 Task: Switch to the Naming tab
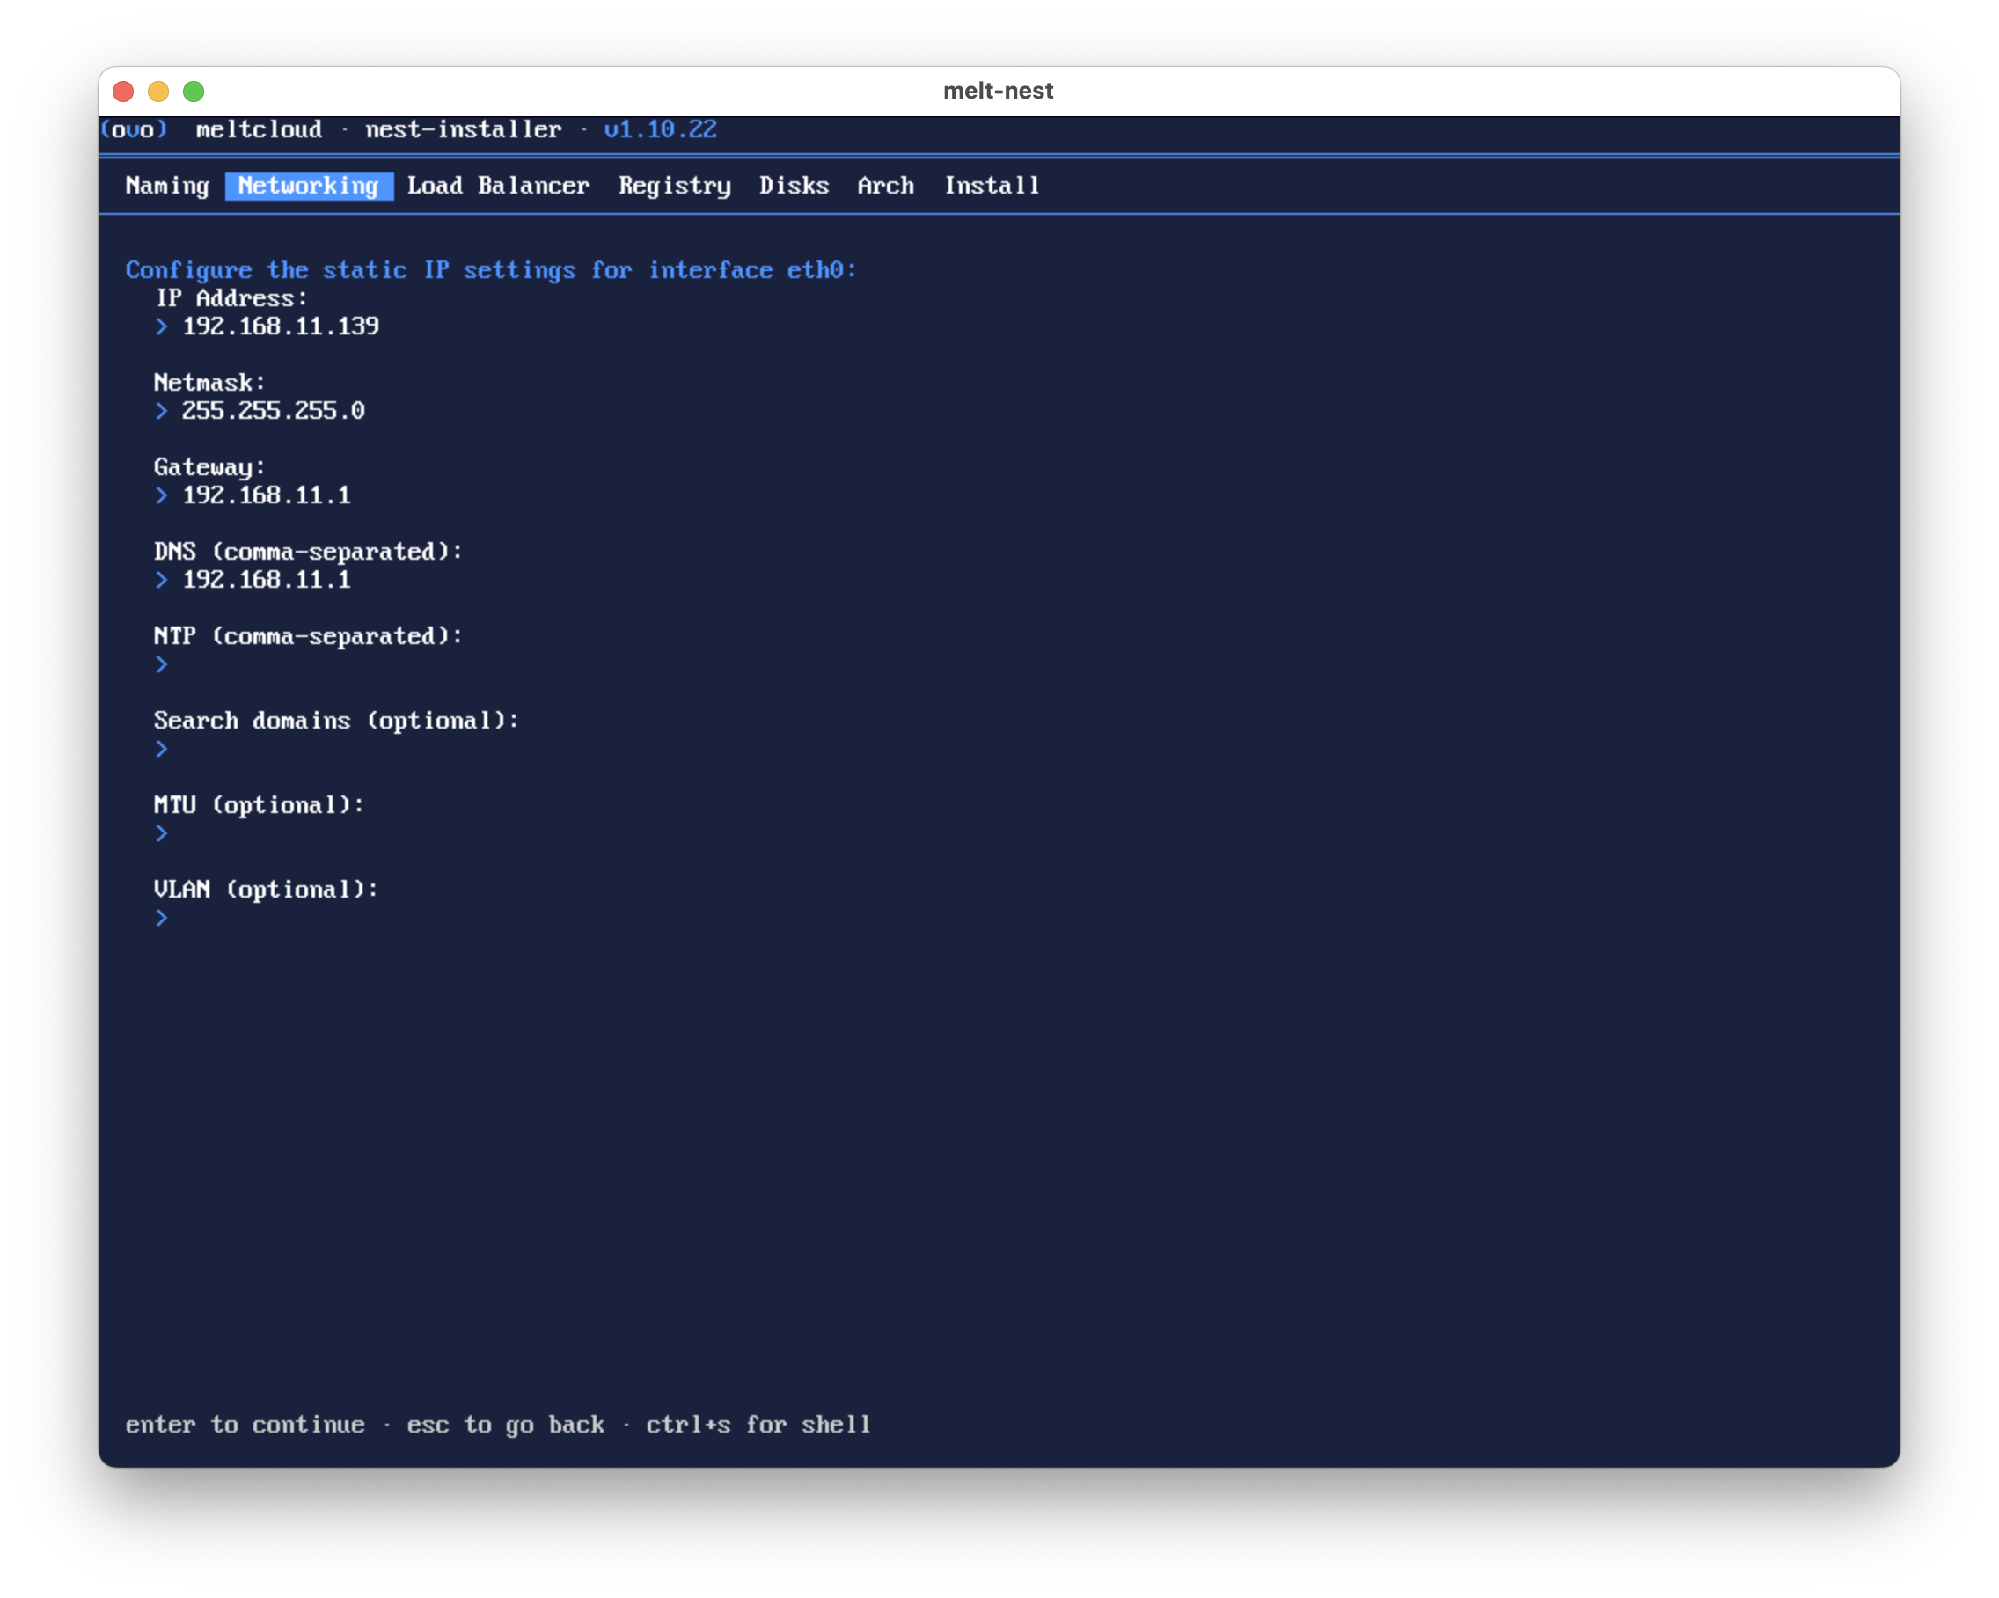[x=168, y=186]
